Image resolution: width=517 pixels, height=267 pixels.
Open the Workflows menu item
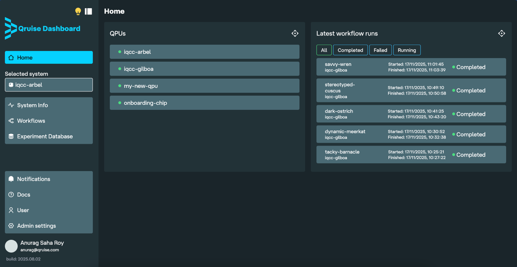(x=31, y=121)
